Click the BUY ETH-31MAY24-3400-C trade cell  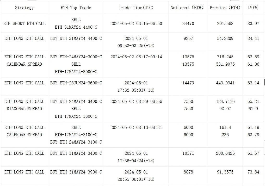pyautogui.click(x=76, y=153)
